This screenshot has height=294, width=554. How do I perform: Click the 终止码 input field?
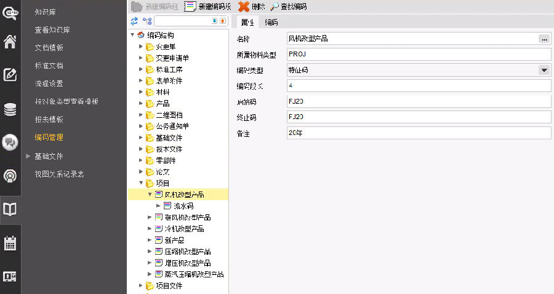[x=419, y=117]
